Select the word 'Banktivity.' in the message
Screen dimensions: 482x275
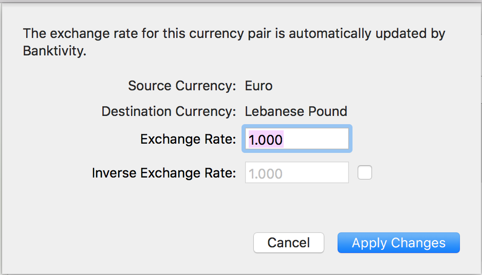[54, 51]
